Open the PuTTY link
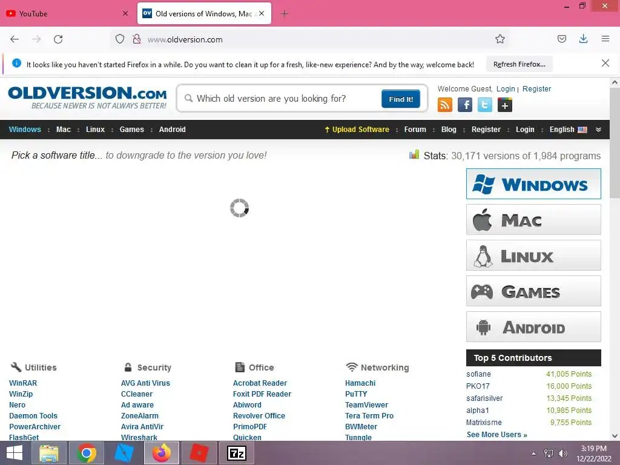The width and height of the screenshot is (620, 465). tap(356, 394)
